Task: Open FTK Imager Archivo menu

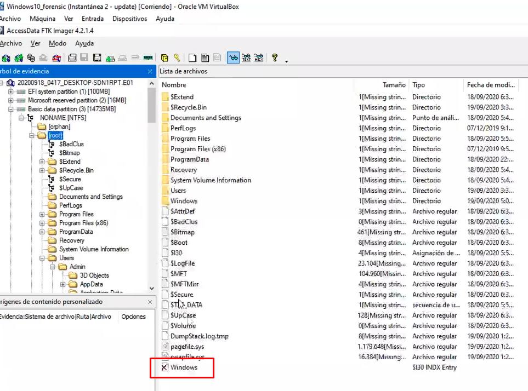Action: tap(11, 43)
